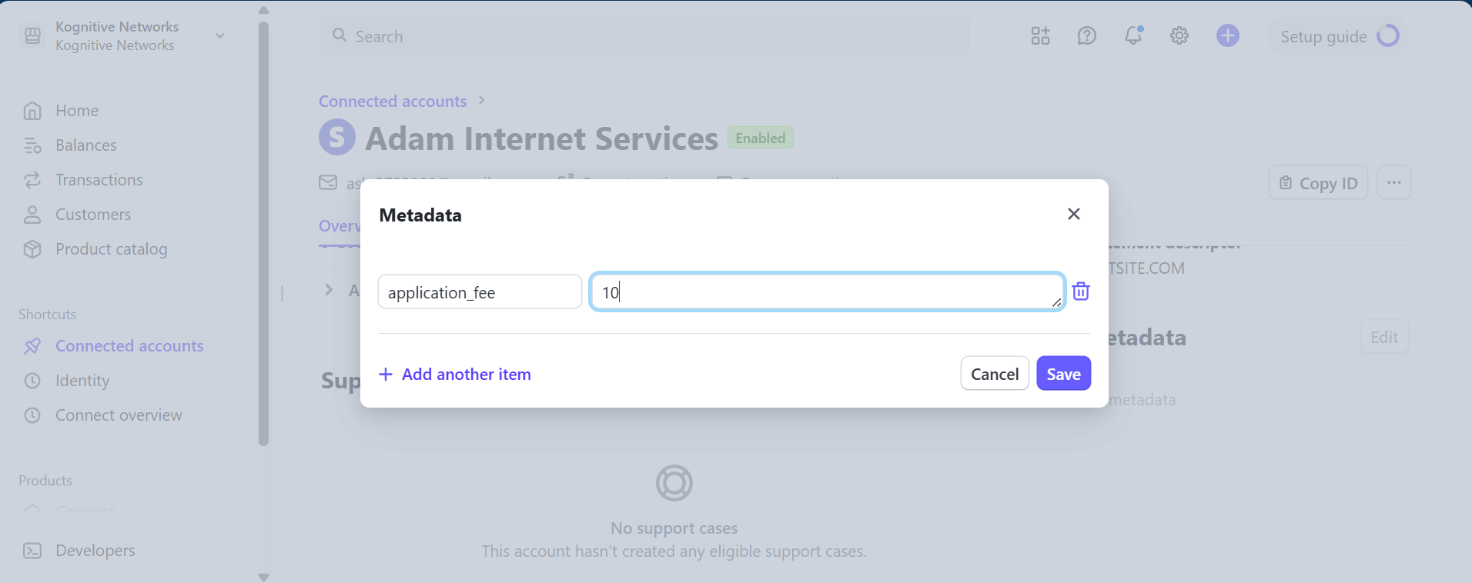Click the Connected accounts breadcrumb link
The width and height of the screenshot is (1472, 583).
(x=393, y=102)
